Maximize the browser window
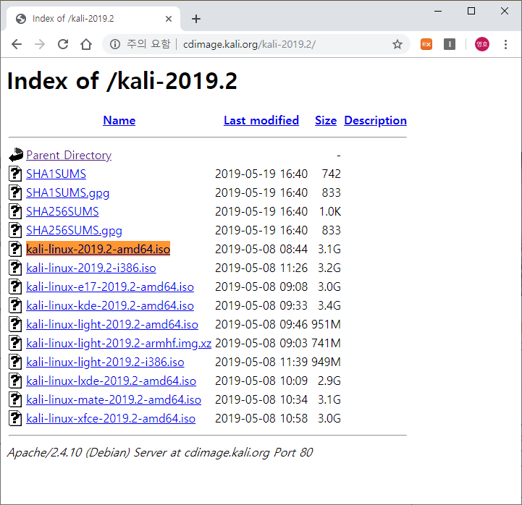Viewport: 522px width, 505px height. (471, 11)
